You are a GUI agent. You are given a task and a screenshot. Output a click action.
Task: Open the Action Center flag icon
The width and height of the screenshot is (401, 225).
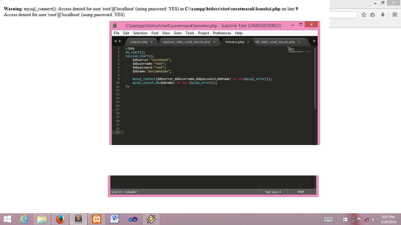click(359, 219)
